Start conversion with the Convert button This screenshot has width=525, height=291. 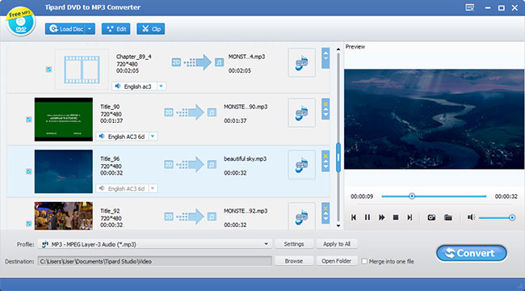pos(472,254)
